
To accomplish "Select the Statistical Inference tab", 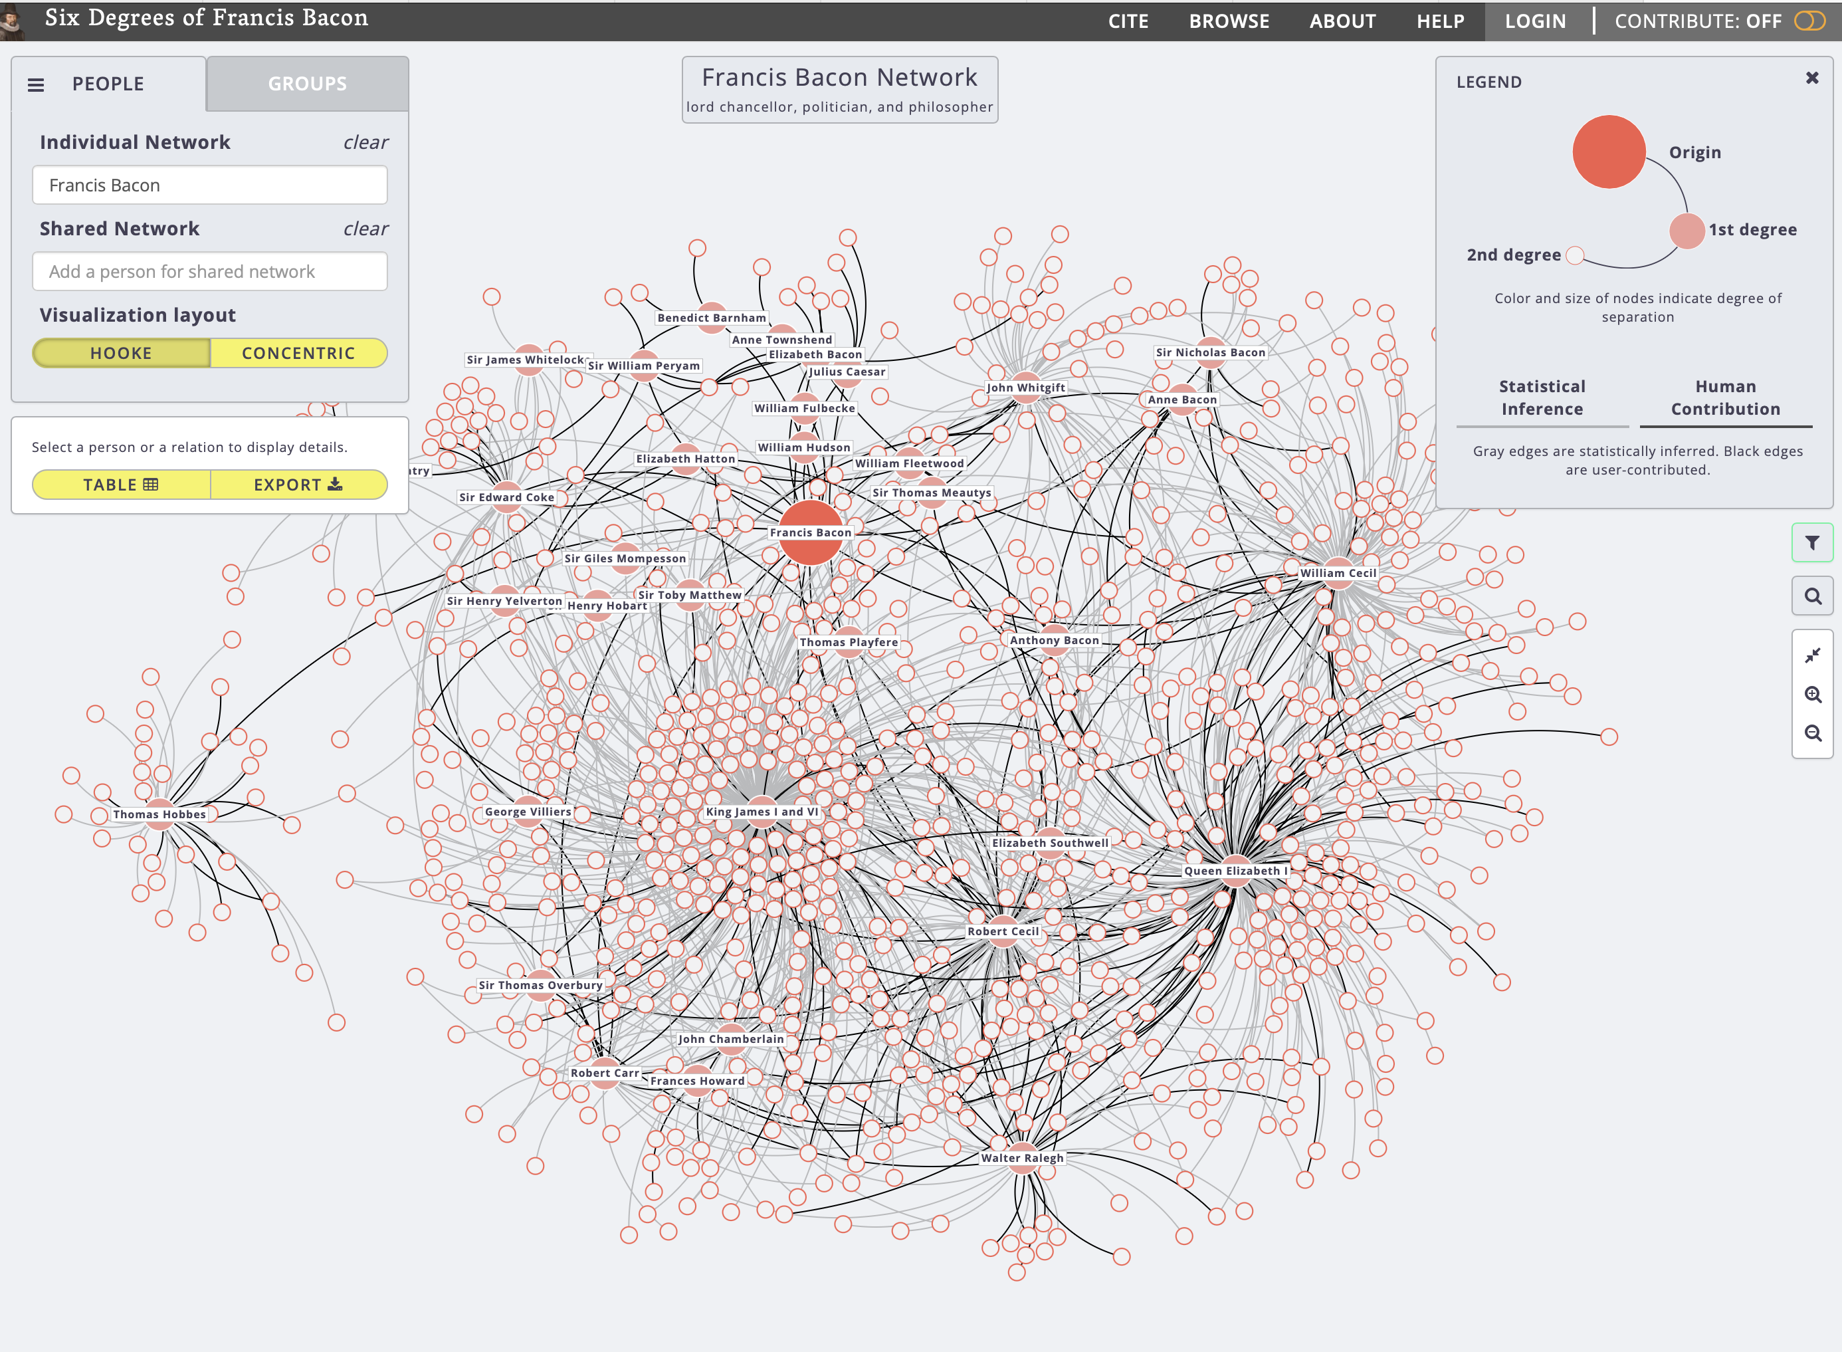I will point(1542,397).
